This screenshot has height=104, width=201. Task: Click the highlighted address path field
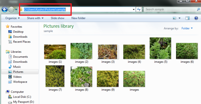click(x=45, y=9)
